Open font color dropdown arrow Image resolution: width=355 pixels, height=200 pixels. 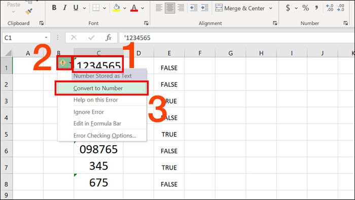(143, 8)
